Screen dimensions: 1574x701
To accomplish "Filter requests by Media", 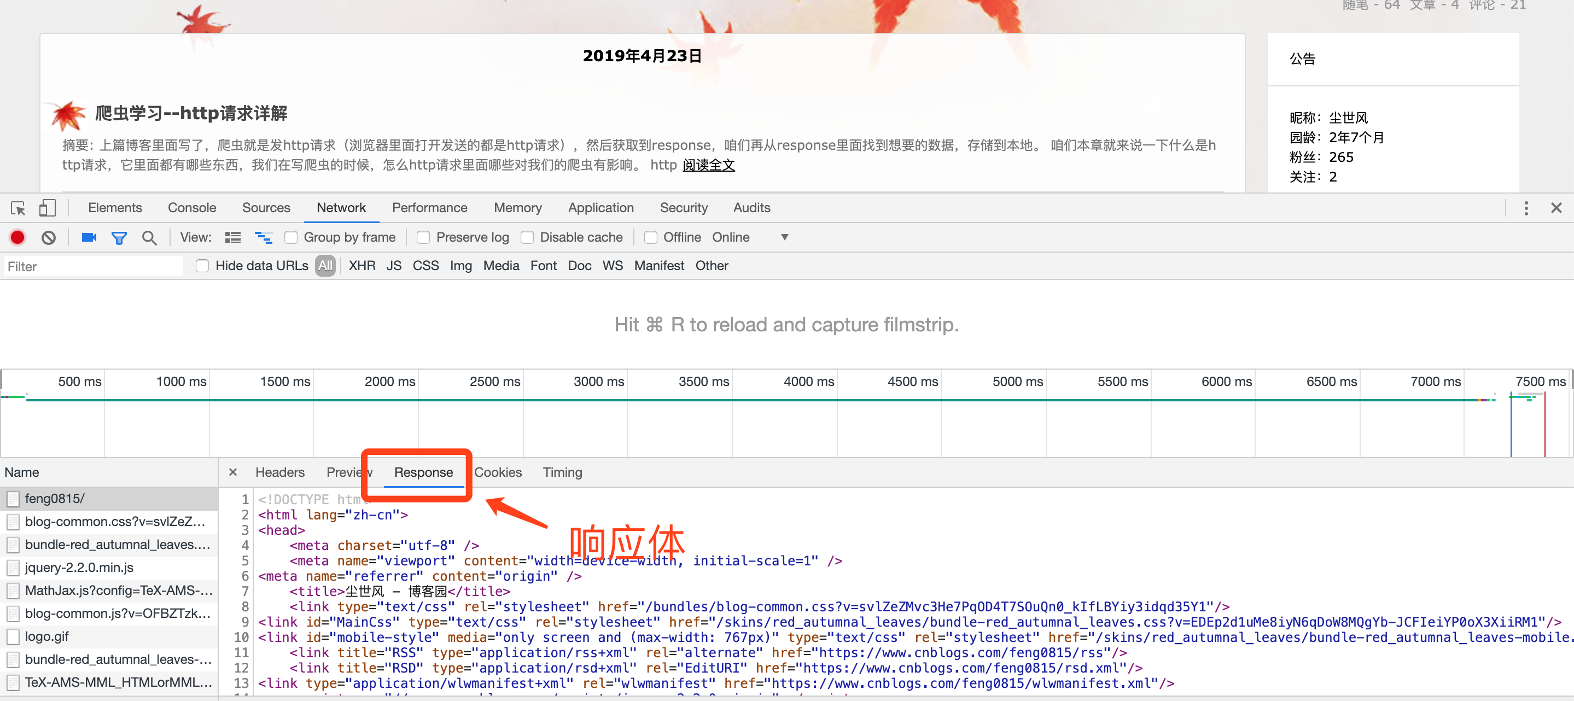I will pos(501,266).
